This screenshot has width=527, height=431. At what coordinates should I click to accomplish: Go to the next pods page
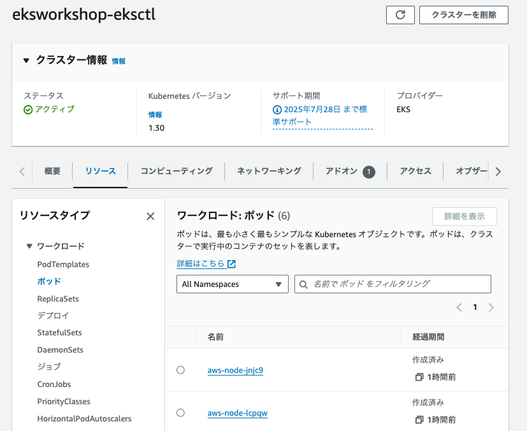tap(491, 307)
